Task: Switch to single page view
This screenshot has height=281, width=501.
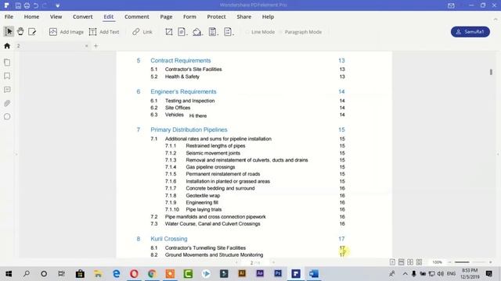Action: coord(392,262)
